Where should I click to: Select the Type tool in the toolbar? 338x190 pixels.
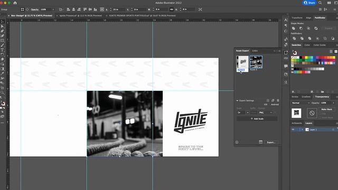click(x=2, y=50)
